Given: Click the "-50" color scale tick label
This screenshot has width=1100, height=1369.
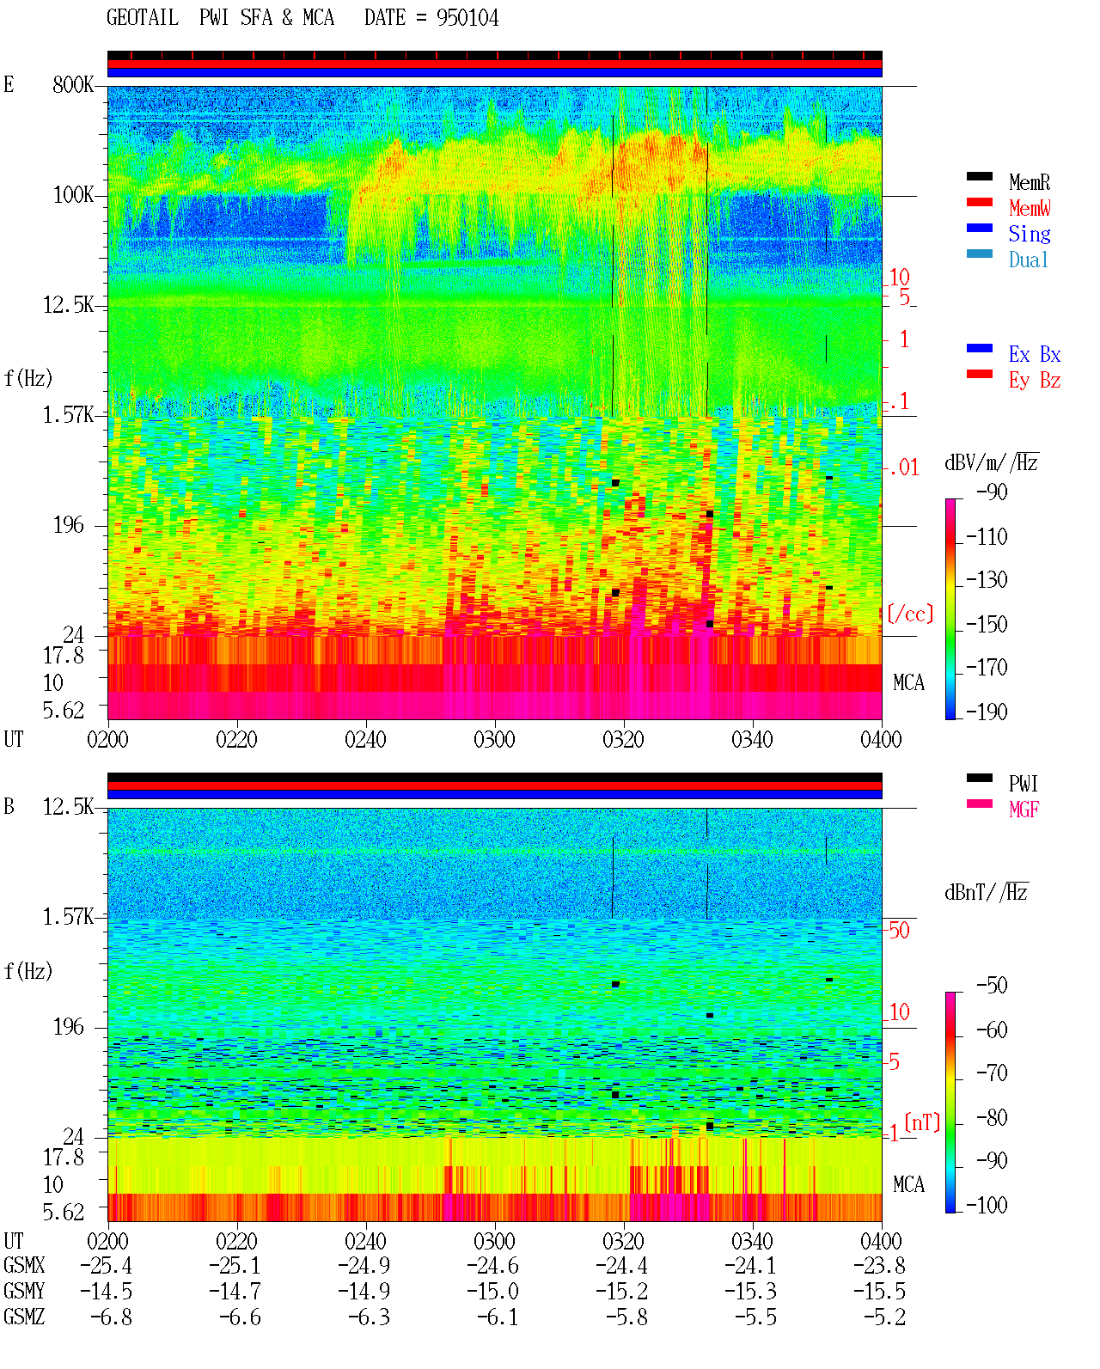Looking at the screenshot, I should point(992,986).
